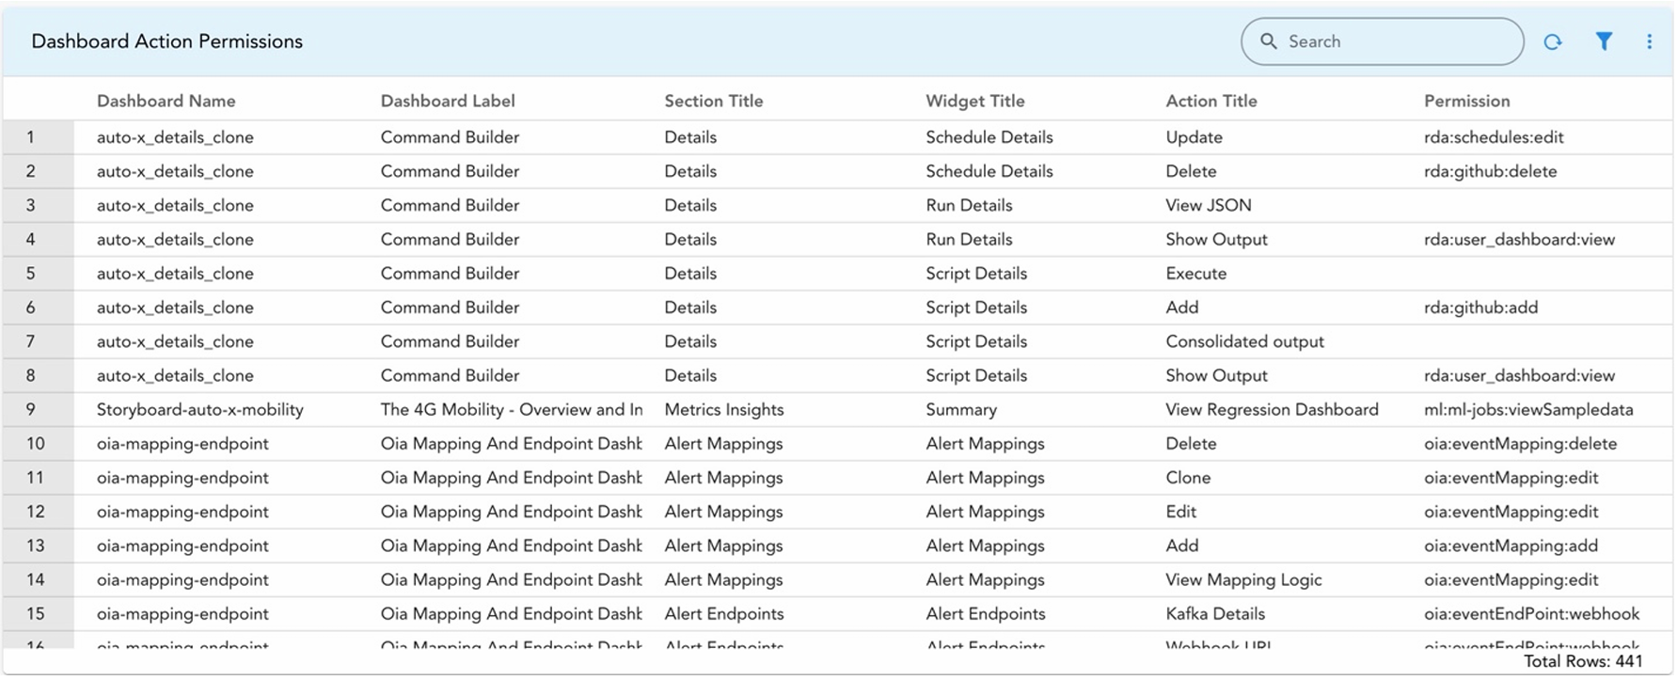Click 'Consolidated output' action cell
This screenshot has width=1677, height=680.
(x=1244, y=341)
